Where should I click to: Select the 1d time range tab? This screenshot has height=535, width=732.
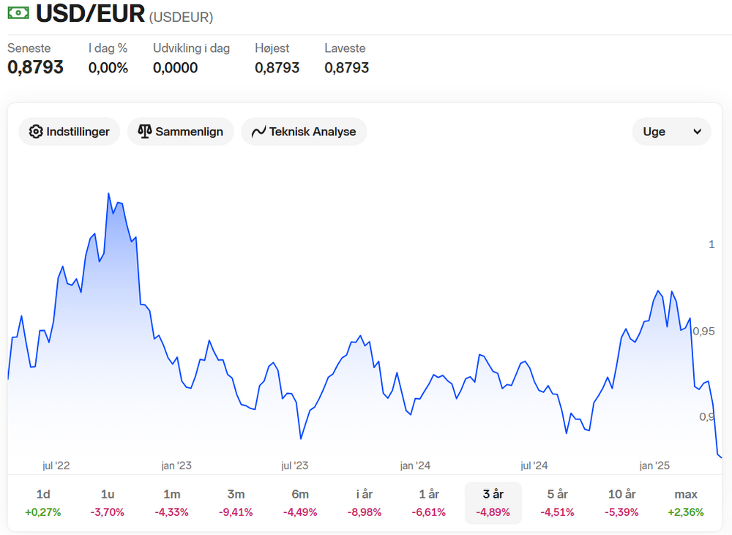43,503
